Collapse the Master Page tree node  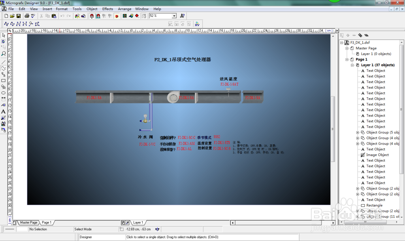tap(347, 48)
